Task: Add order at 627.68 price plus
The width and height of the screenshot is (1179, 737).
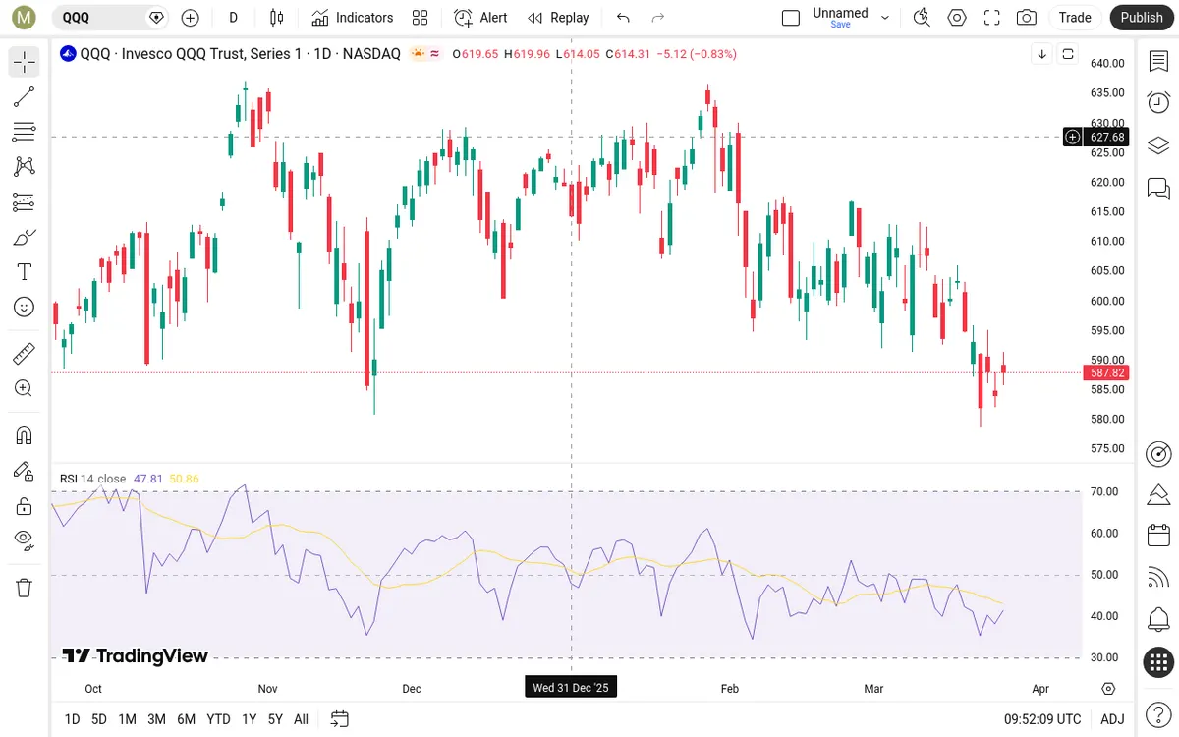Action: [1073, 137]
